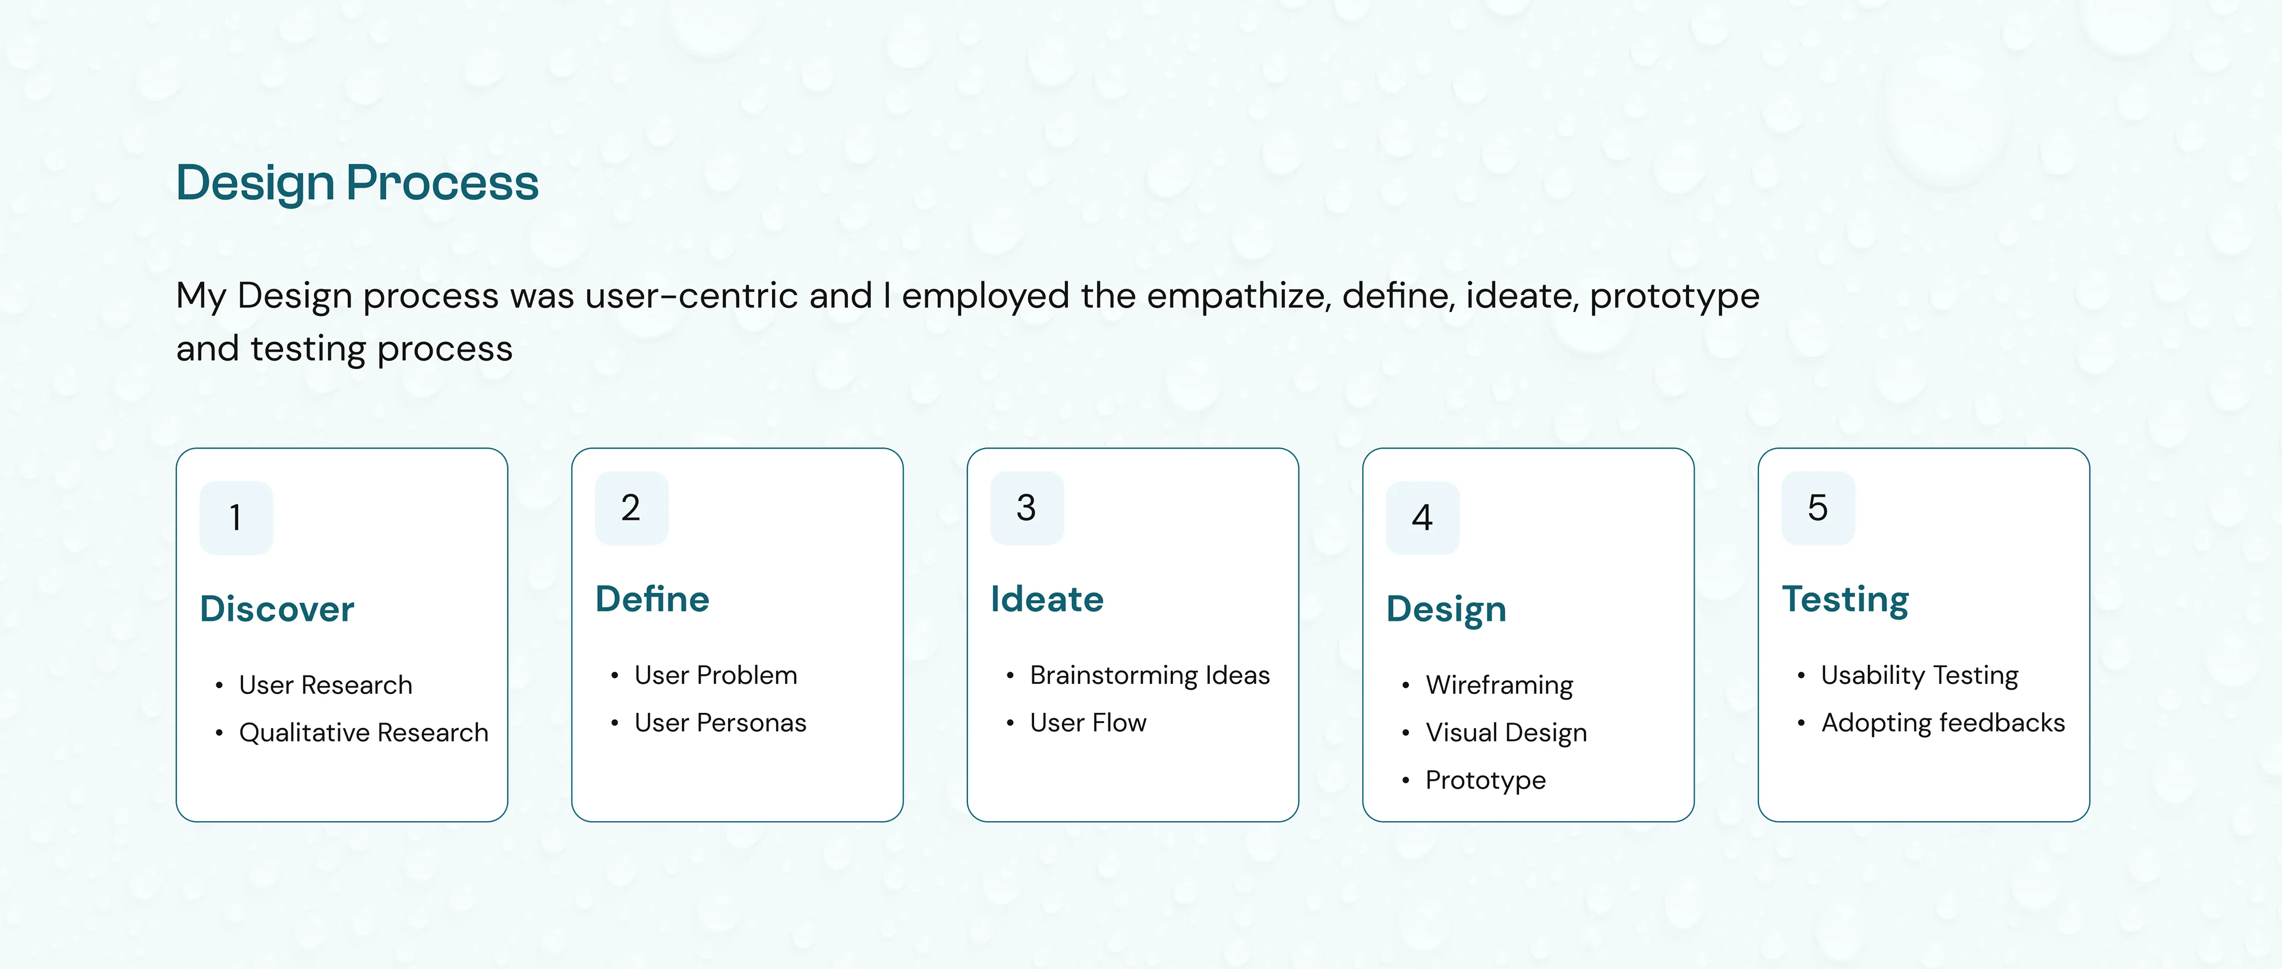Select the Qualitative Research bullet item
Viewport: 2282px width, 969px height.
pos(363,733)
